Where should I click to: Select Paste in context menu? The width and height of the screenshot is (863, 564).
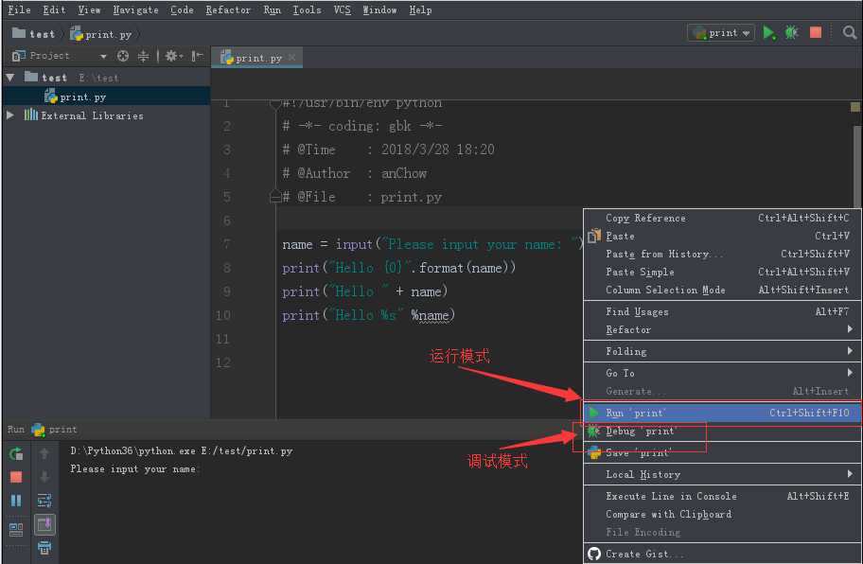click(722, 236)
